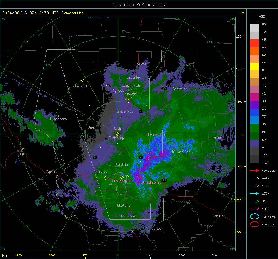Screen dimensions: 278x259
Task: Click the Blackfalds city label
Action: pos(131,85)
